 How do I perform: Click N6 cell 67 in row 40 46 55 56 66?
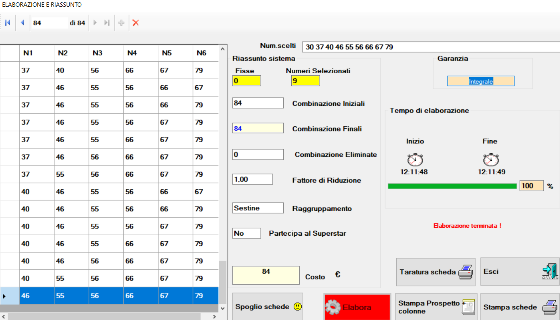206,192
